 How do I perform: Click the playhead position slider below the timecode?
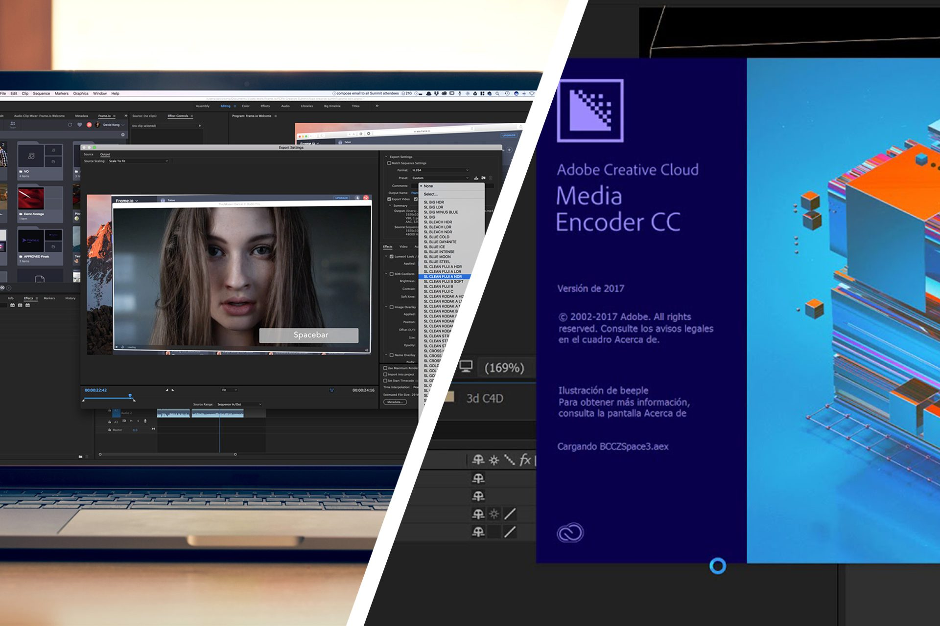[x=130, y=396]
